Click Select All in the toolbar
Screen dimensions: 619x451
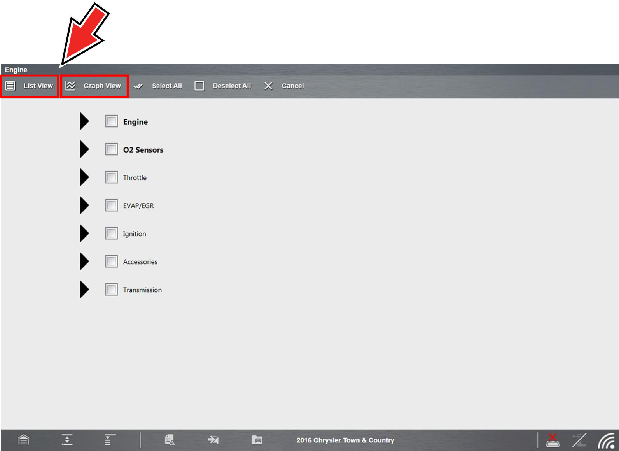[166, 86]
